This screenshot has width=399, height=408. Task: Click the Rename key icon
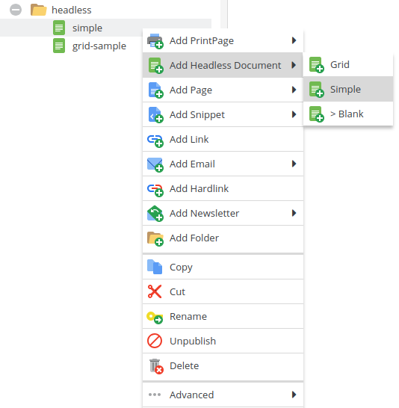(x=155, y=318)
